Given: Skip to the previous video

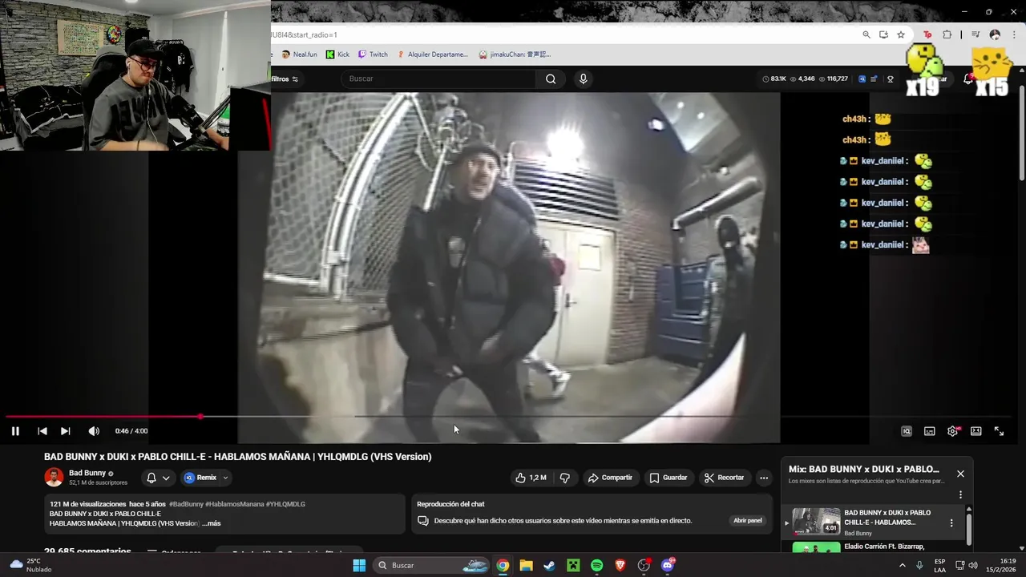Looking at the screenshot, I should (42, 431).
